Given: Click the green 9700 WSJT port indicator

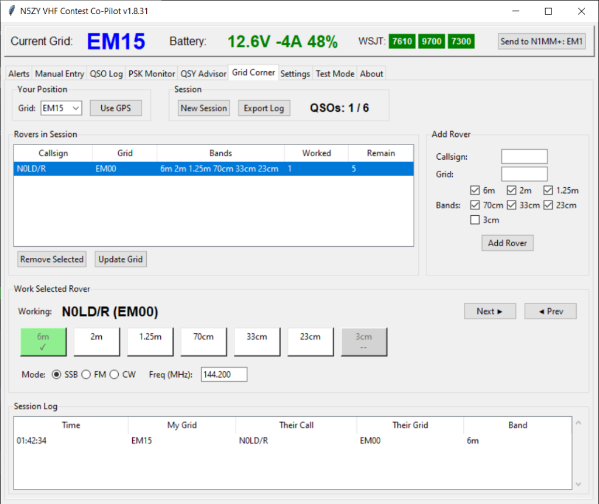Looking at the screenshot, I should 431,41.
